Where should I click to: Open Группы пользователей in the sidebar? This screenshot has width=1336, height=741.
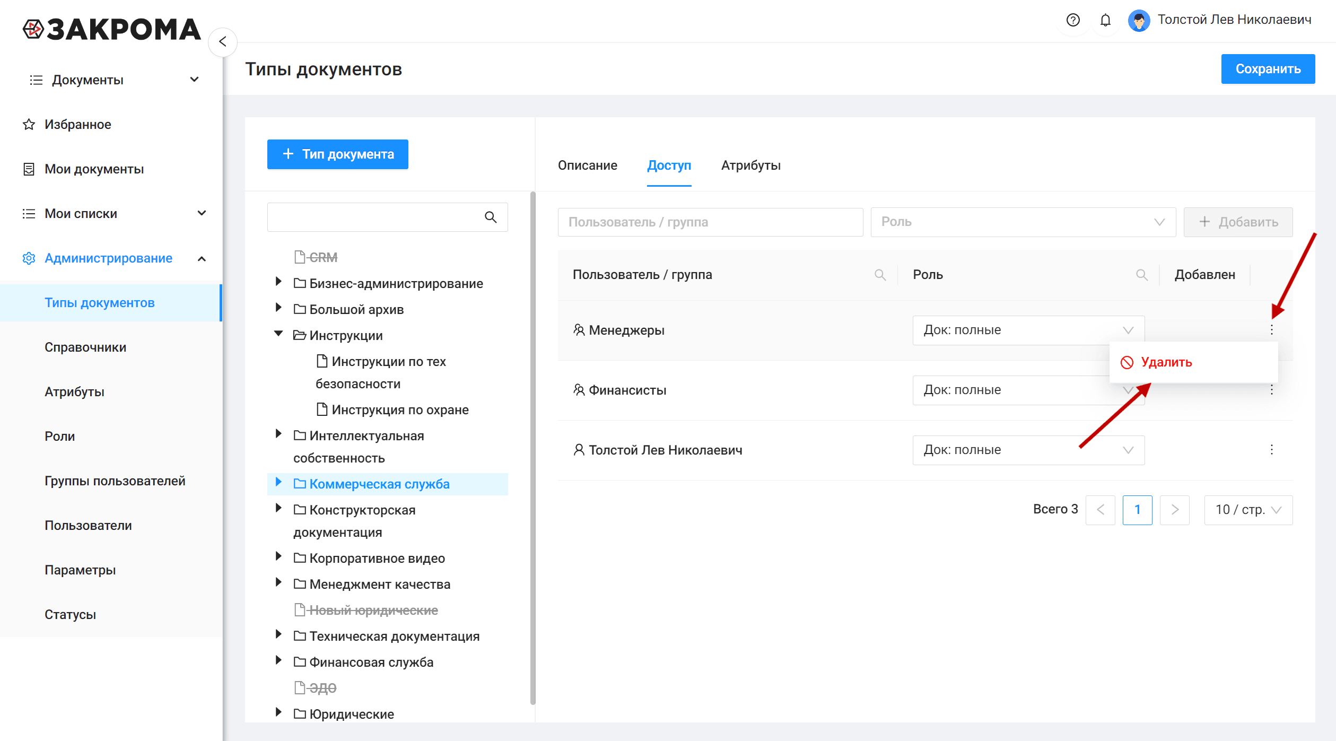click(115, 481)
